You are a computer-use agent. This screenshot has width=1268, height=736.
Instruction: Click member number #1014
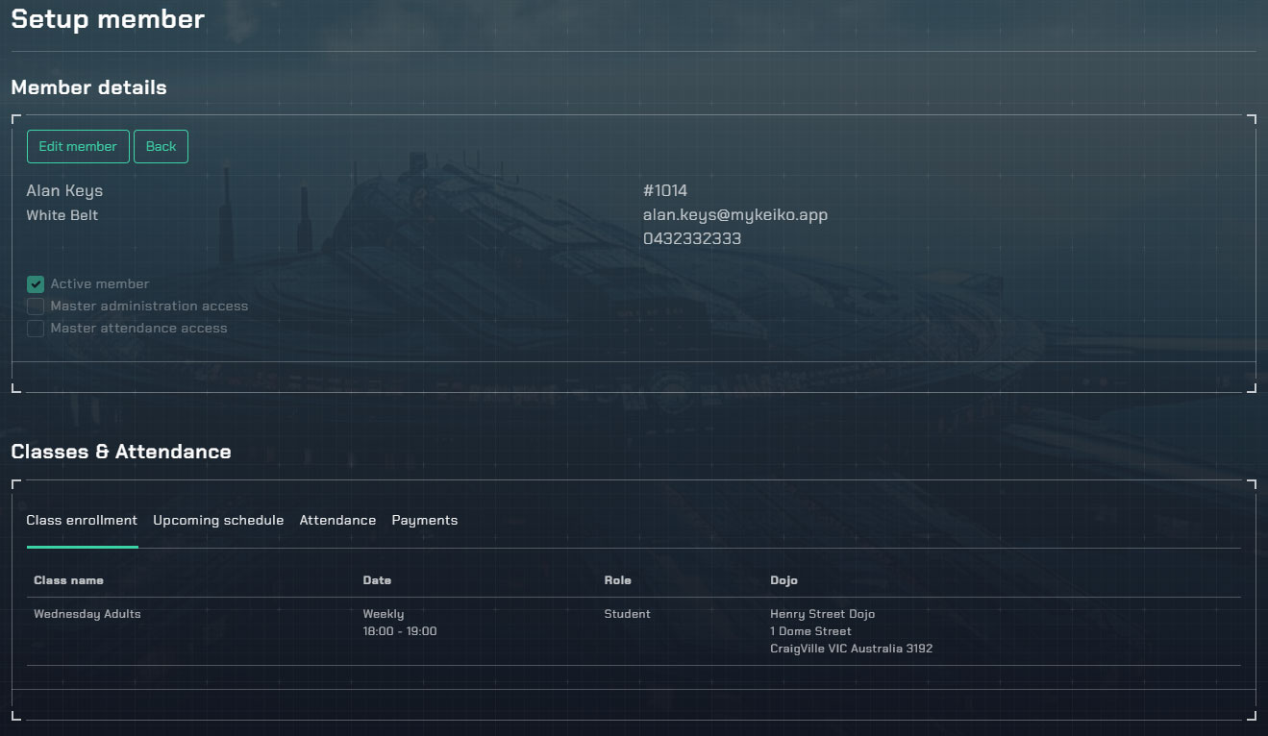click(x=664, y=191)
